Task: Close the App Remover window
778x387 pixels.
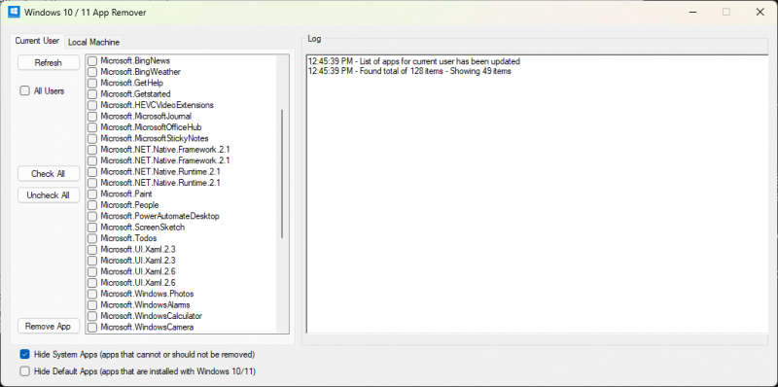Action: tap(760, 12)
